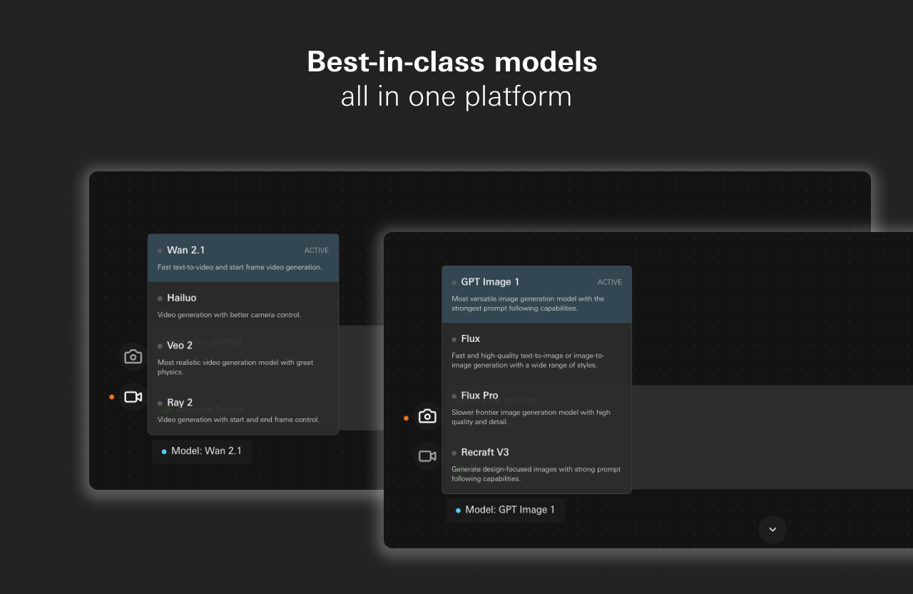Screen dimensions: 913x594
Task: Click the ACTIVE label on Wan 2.1
Action: [317, 251]
